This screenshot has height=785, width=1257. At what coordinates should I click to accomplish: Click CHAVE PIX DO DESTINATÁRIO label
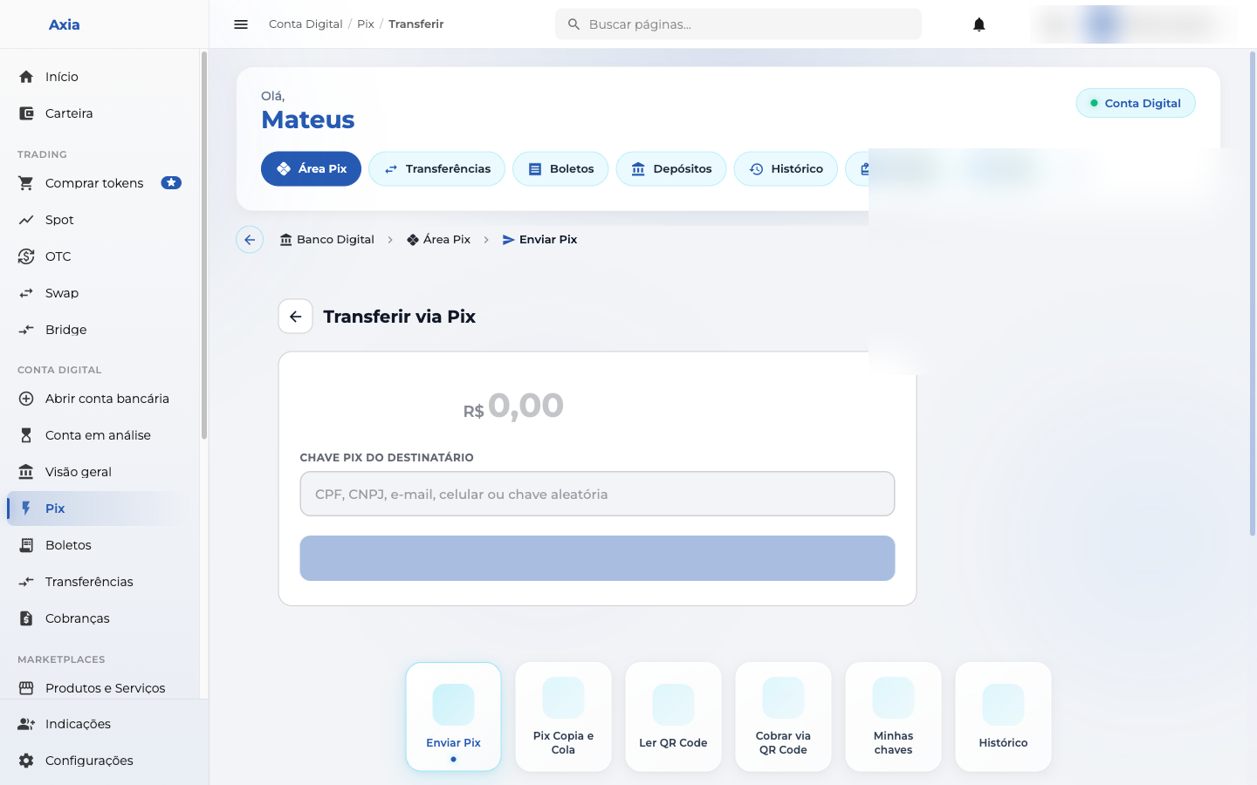pos(387,457)
